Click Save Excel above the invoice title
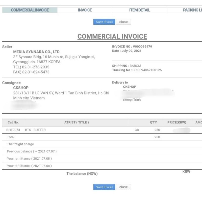This screenshot has height=202, width=202. (104, 22)
